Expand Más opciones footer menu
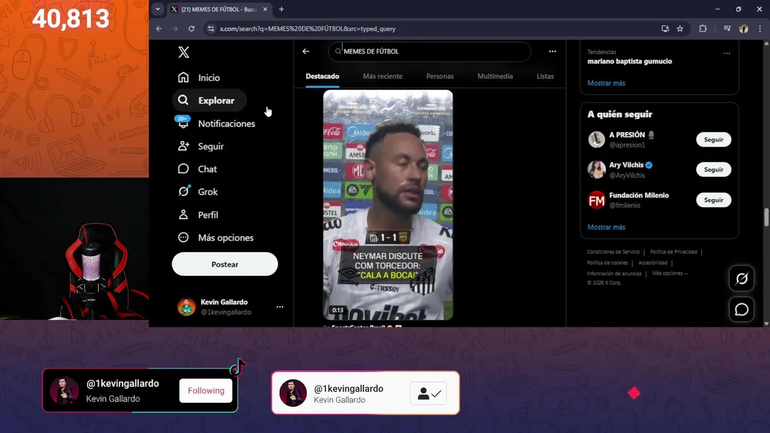Screen dimensions: 770x433 [x=670, y=273]
